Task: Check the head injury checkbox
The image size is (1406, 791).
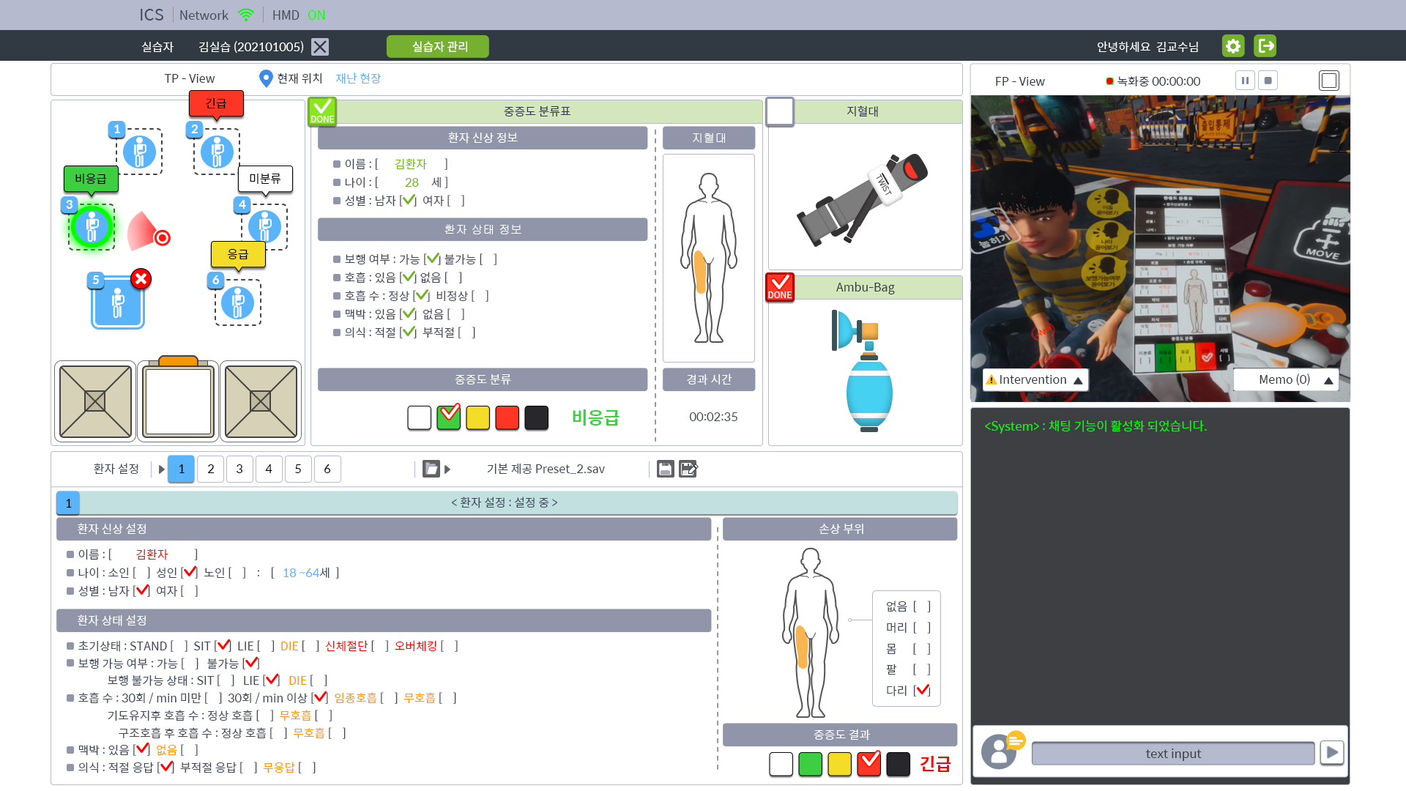Action: tap(922, 628)
